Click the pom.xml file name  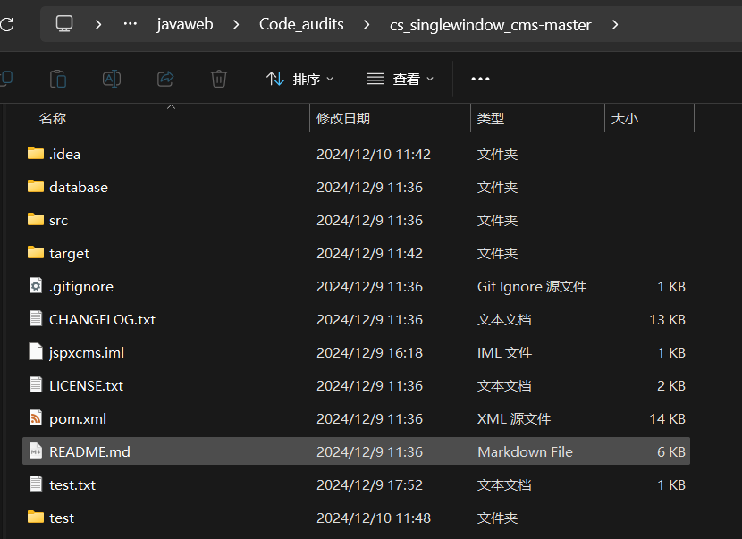[x=78, y=419]
